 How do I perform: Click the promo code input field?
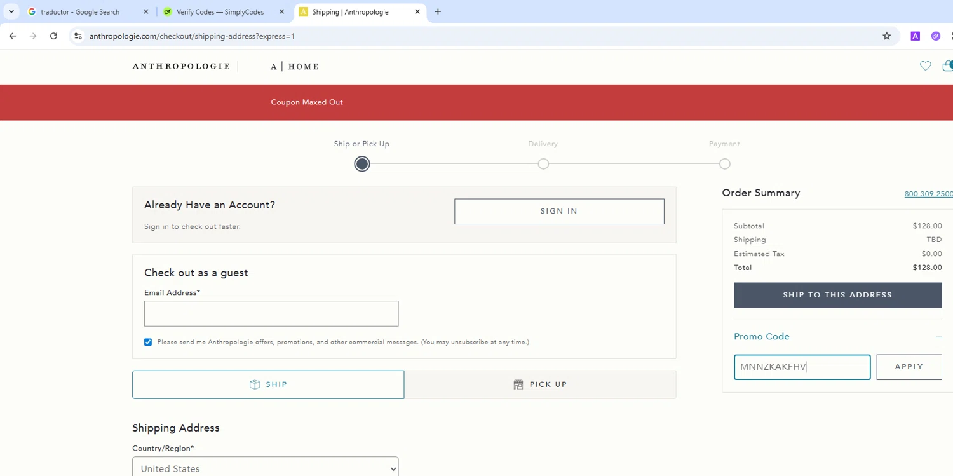[x=802, y=367]
